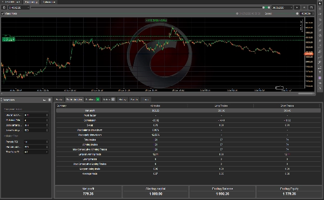Toggle the Visual Mode checkbox

point(3,13)
